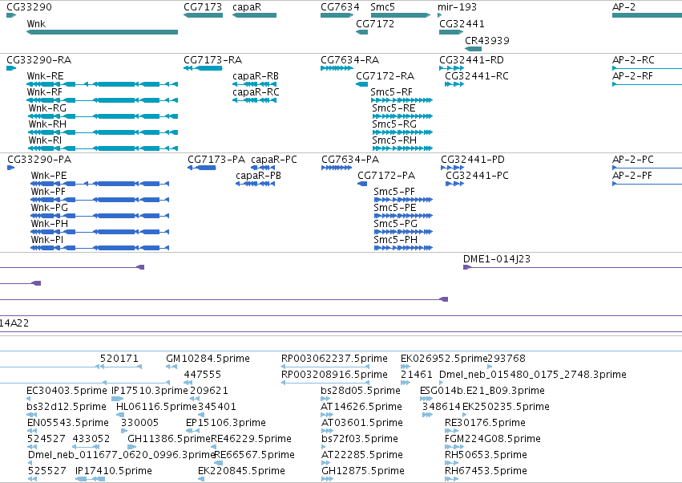Select the CG7172-RA transcript
The width and height of the screenshot is (682, 483).
tap(362, 84)
